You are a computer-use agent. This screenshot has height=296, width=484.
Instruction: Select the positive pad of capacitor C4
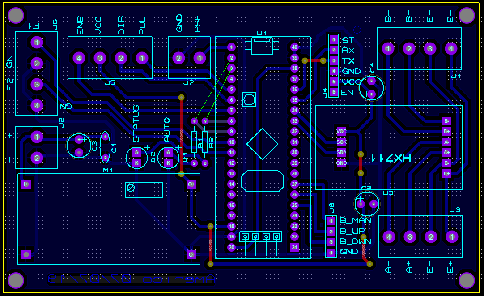(x=371, y=94)
